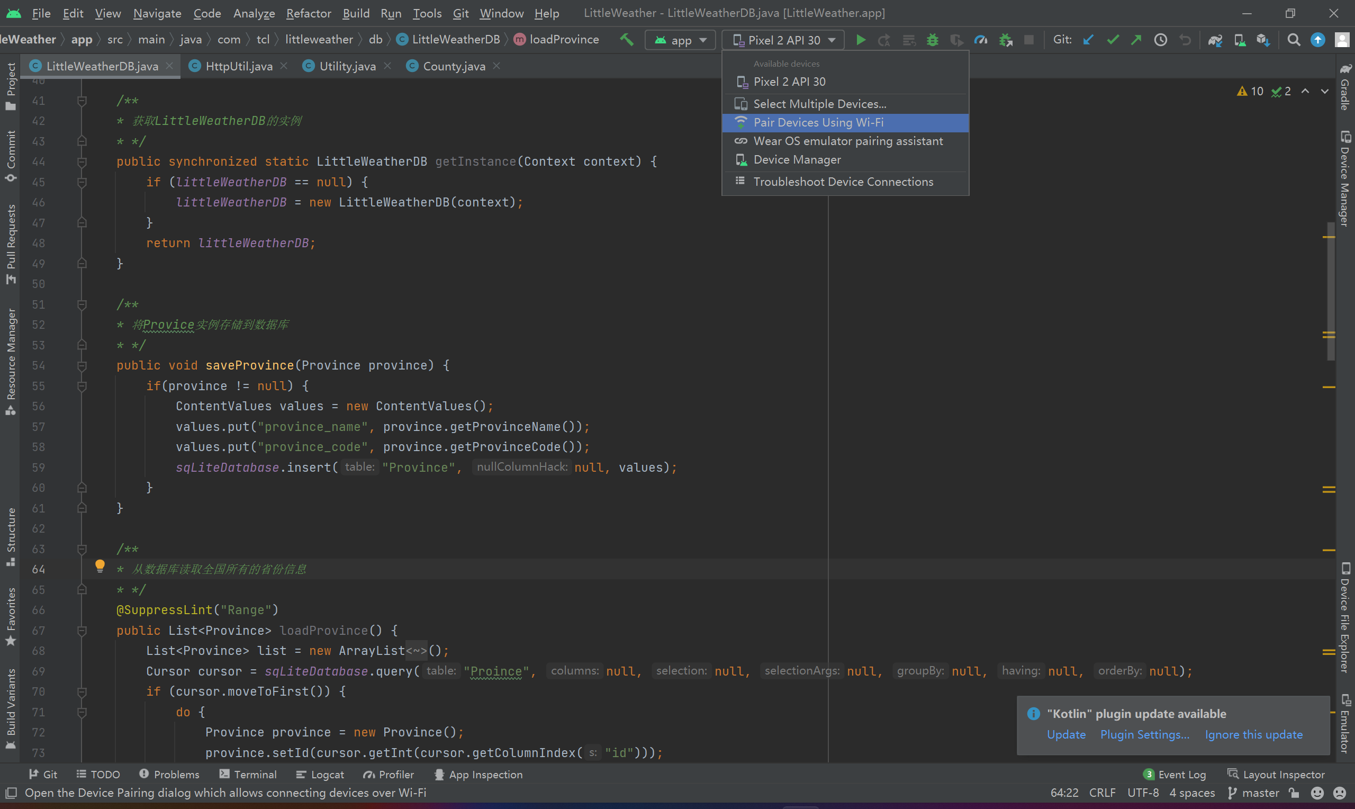Click the Update link in Kotlin notification
1355x809 pixels.
[x=1065, y=734]
